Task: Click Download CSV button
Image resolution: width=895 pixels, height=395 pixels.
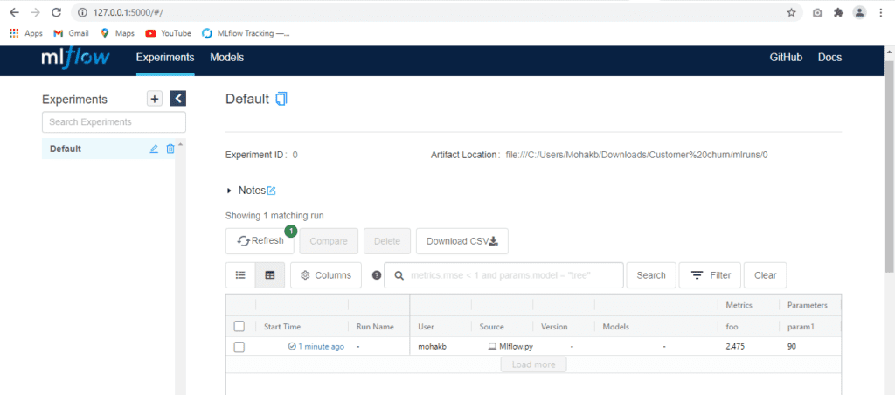Action: coord(462,241)
